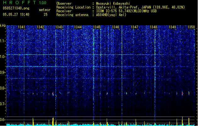Click the 1348 time marker
Viewport: 198px width, 126px height.
(153, 27)
